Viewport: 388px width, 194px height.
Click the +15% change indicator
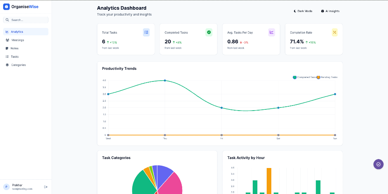point(310,42)
